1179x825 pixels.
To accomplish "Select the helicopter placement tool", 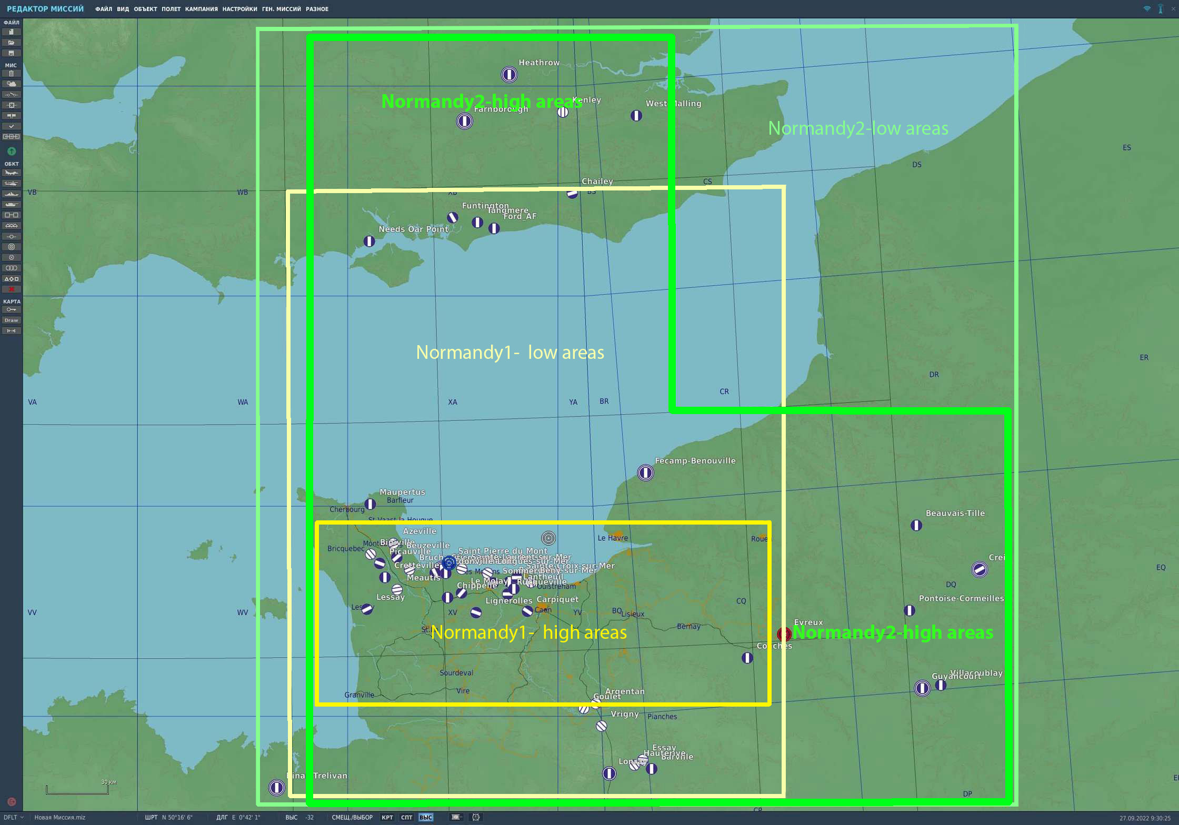I will pos(11,183).
